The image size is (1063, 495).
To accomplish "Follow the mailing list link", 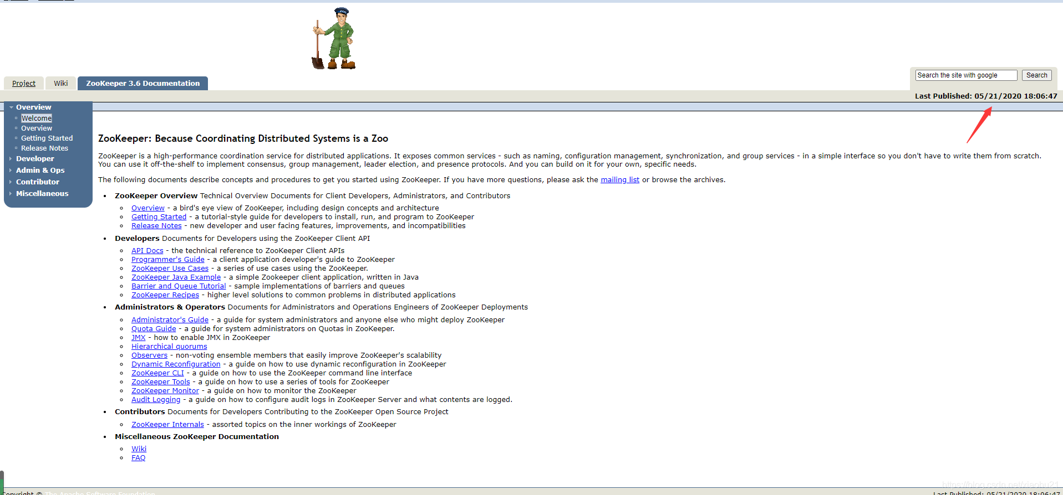I will click(620, 180).
